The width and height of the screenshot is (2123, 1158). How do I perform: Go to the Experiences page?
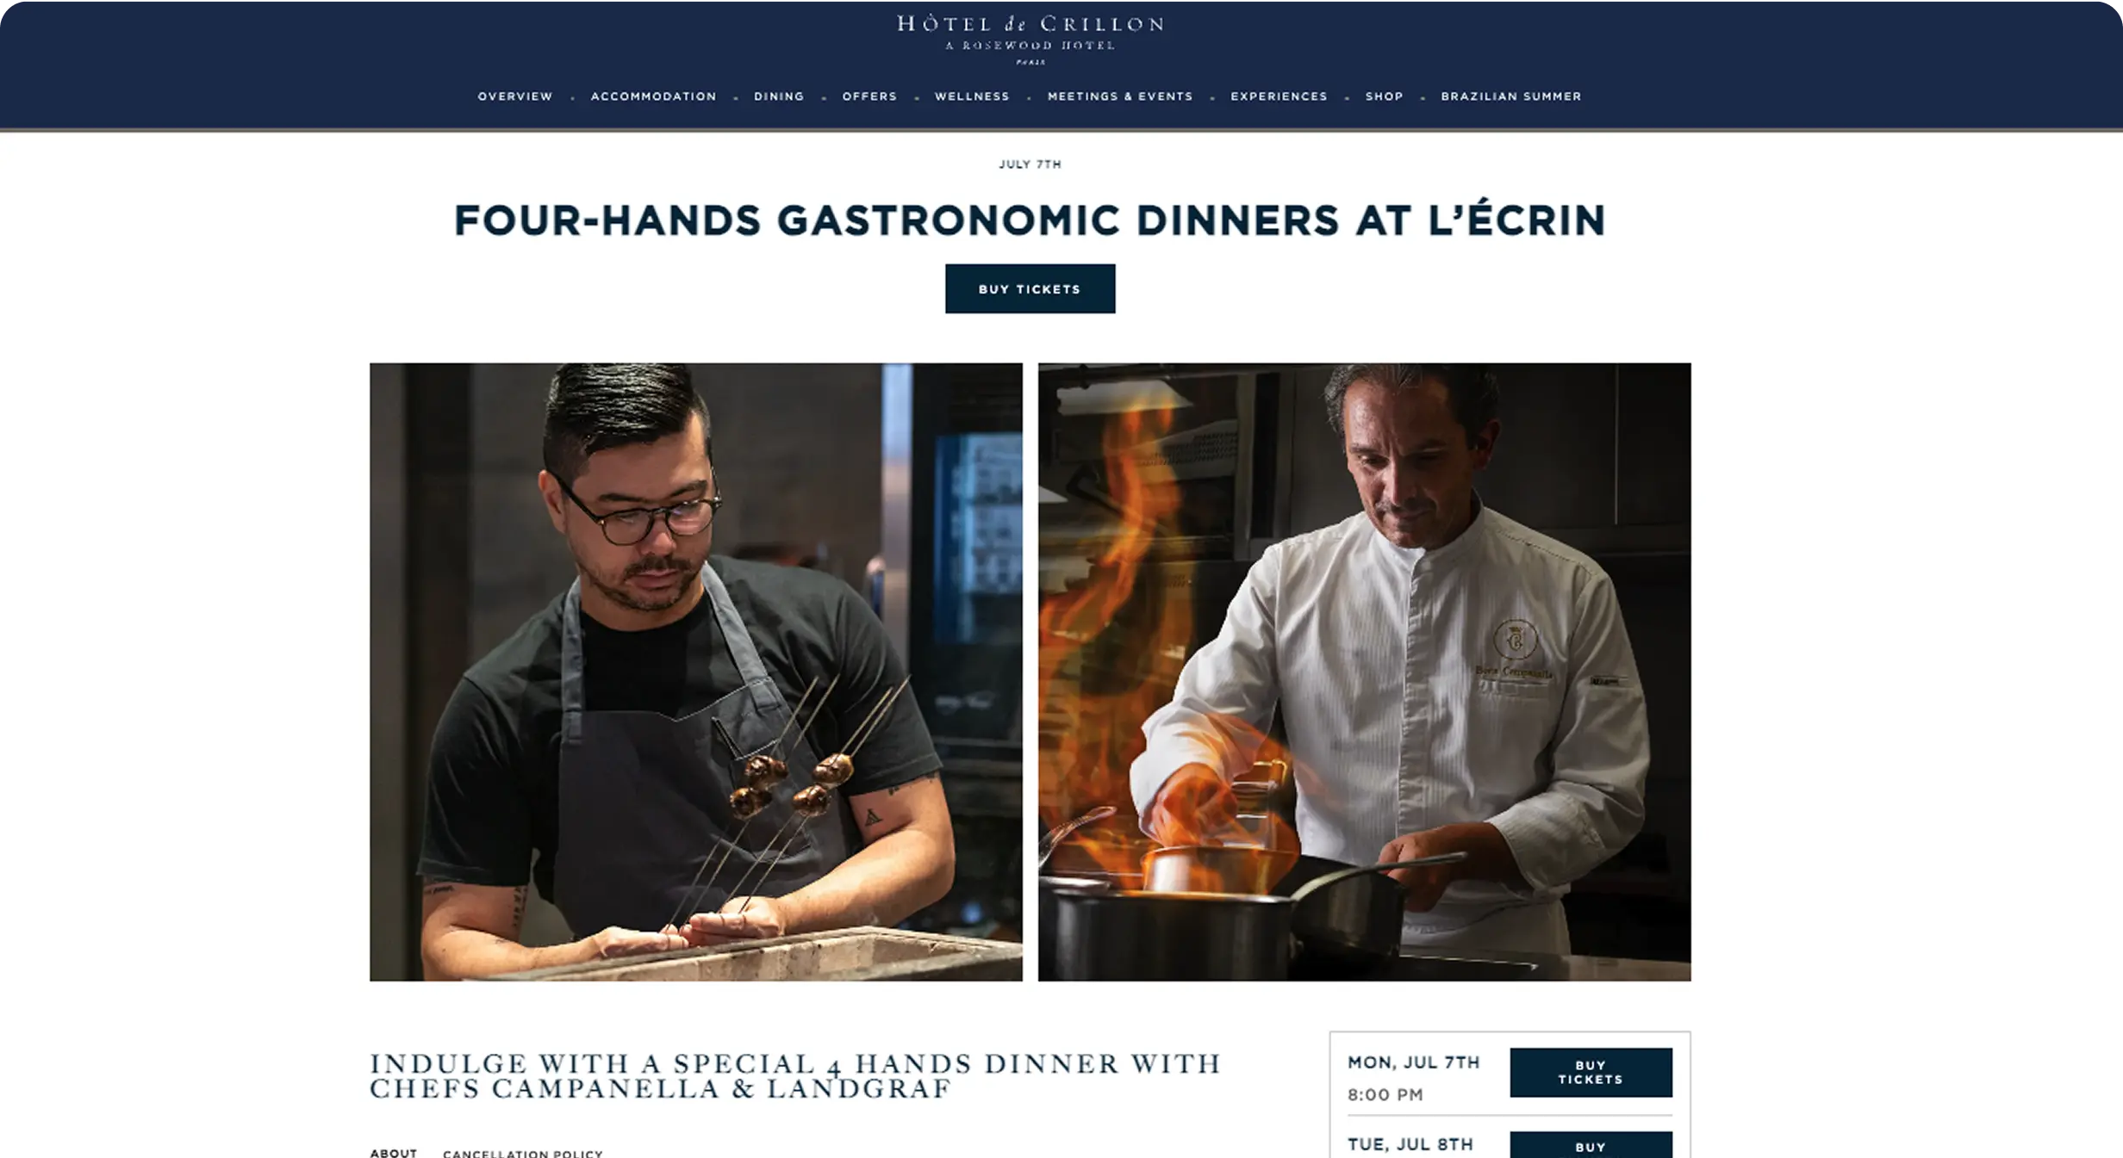tap(1279, 96)
